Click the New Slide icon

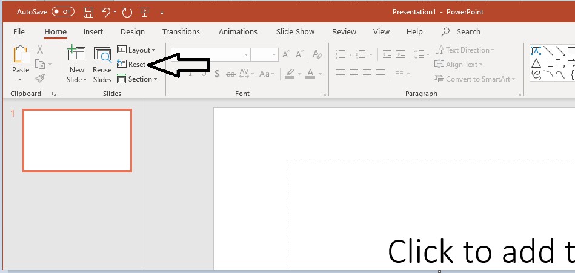click(76, 53)
